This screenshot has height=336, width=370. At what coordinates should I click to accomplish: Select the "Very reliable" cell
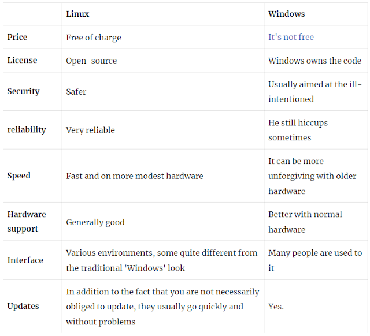click(90, 130)
